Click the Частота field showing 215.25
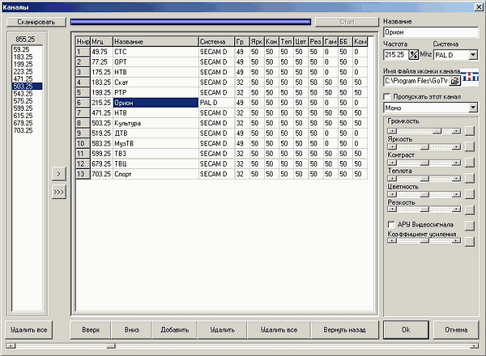Viewport: 486px width, 356px height. 396,55
